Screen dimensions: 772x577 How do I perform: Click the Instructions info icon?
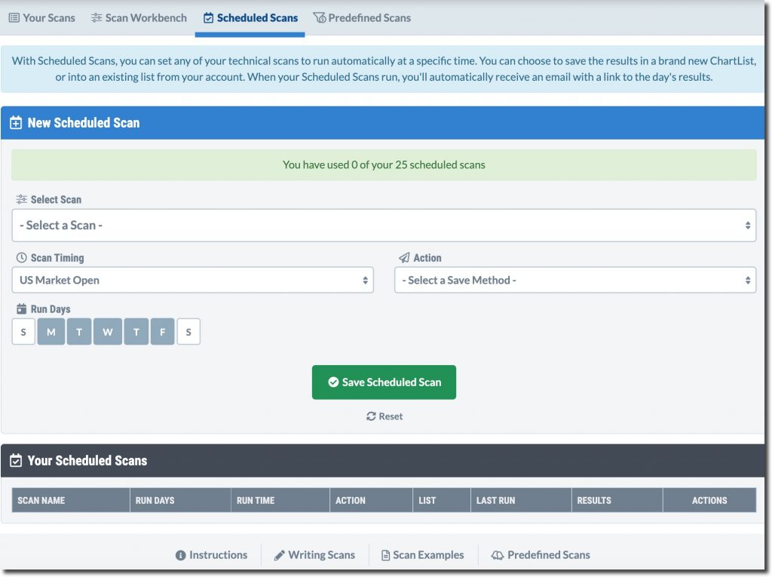click(181, 555)
